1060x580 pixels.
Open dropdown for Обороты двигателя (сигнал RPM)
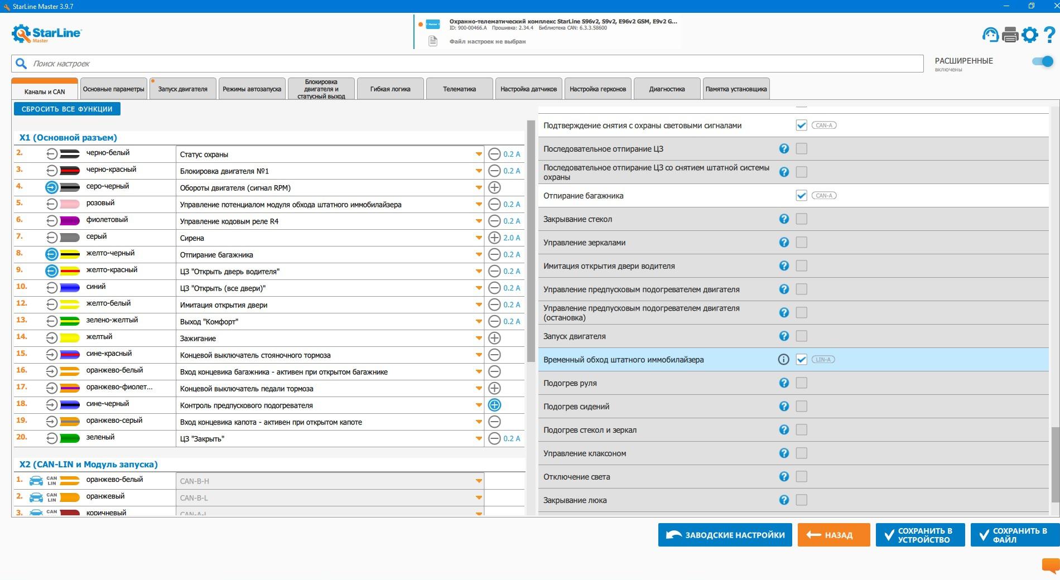pos(479,188)
